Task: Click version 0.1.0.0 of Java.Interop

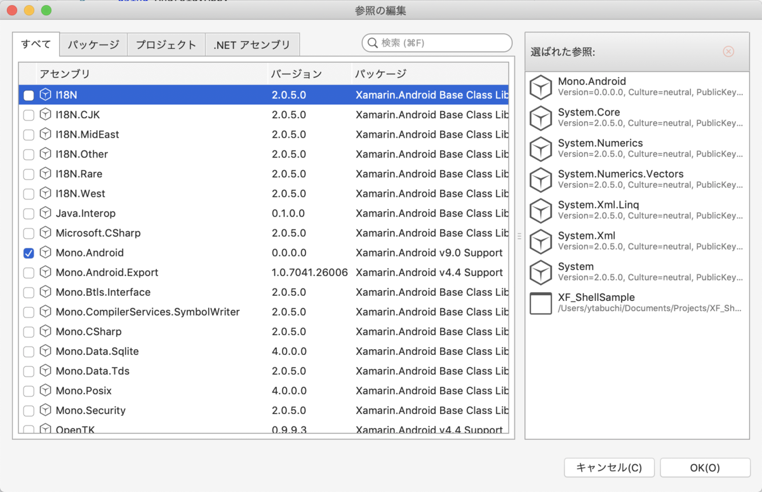Action: [x=288, y=213]
